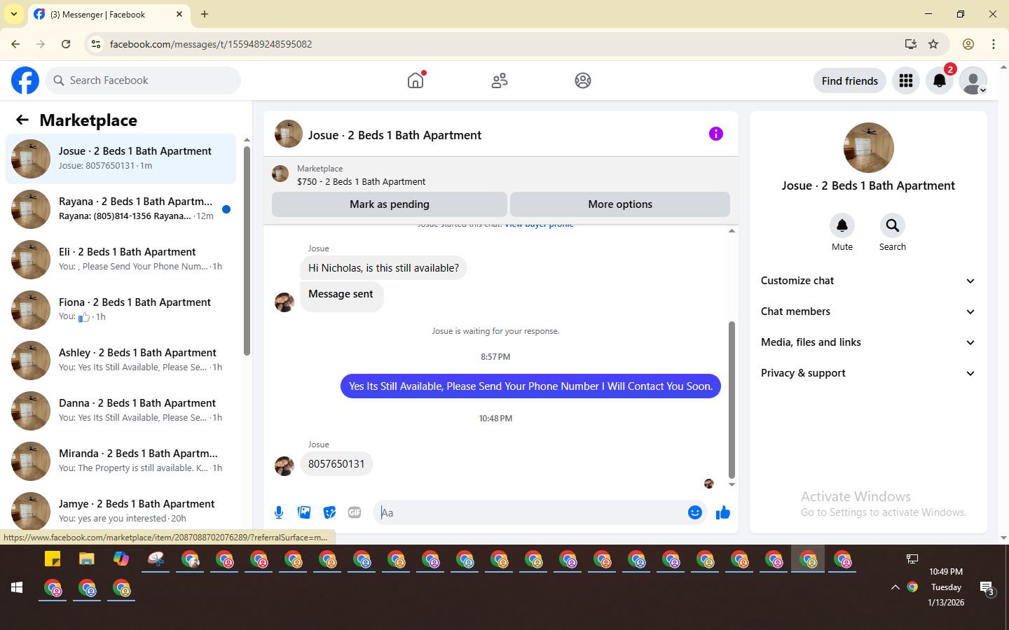The image size is (1009, 630).
Task: View site information icon in address bar
Action: (x=96, y=44)
